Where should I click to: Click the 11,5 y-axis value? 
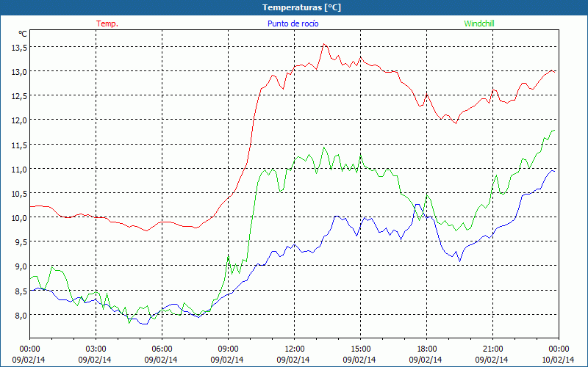[19, 145]
